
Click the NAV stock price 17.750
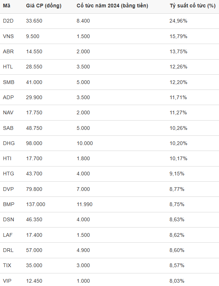[34, 113]
